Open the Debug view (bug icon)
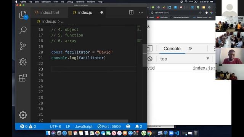This screenshot has height=137, width=244. pos(23,62)
